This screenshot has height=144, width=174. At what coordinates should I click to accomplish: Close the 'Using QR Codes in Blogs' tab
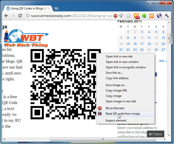[x=49, y=8]
